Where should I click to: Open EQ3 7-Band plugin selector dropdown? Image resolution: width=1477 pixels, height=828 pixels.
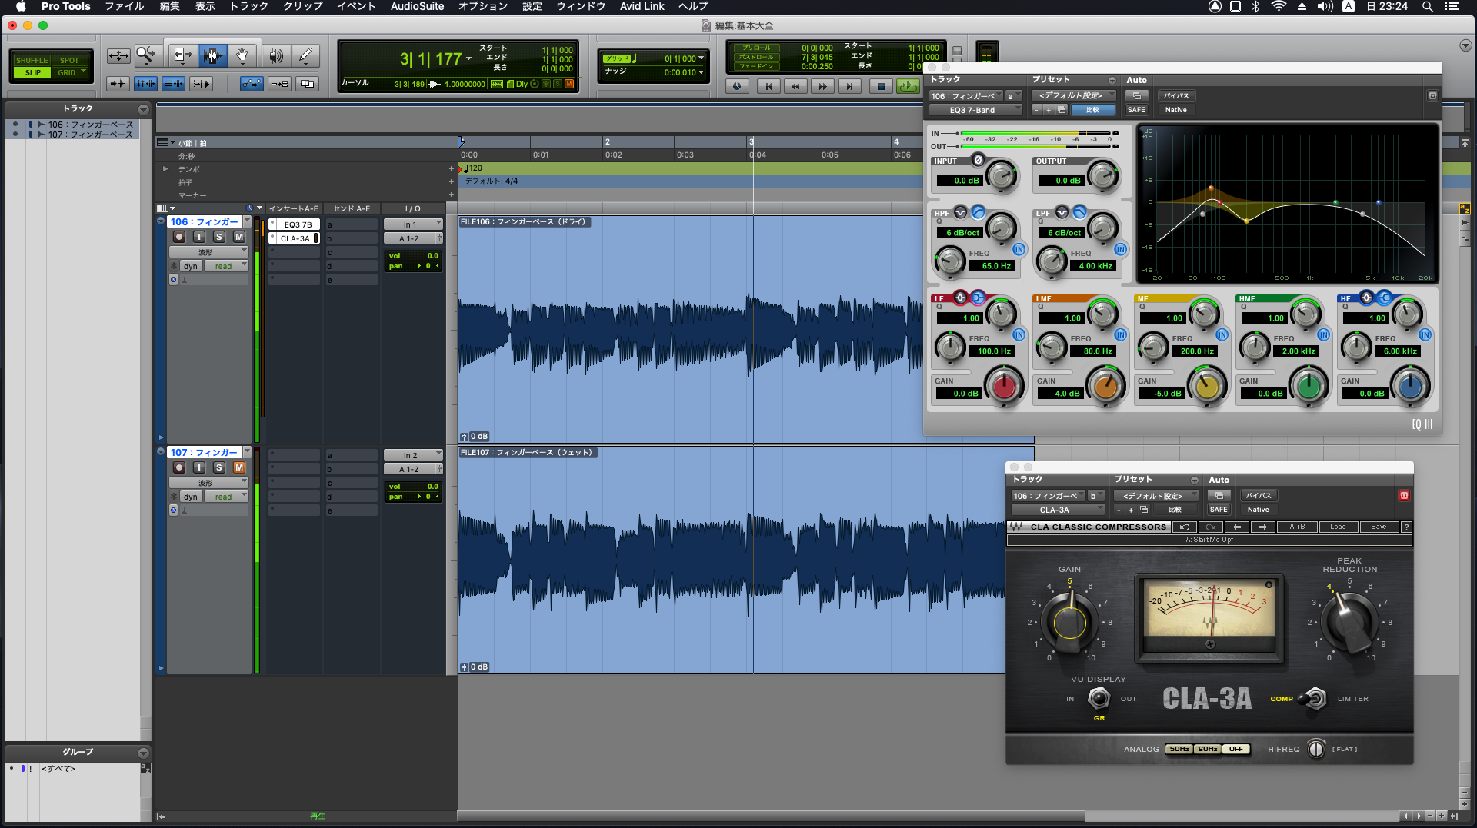975,110
